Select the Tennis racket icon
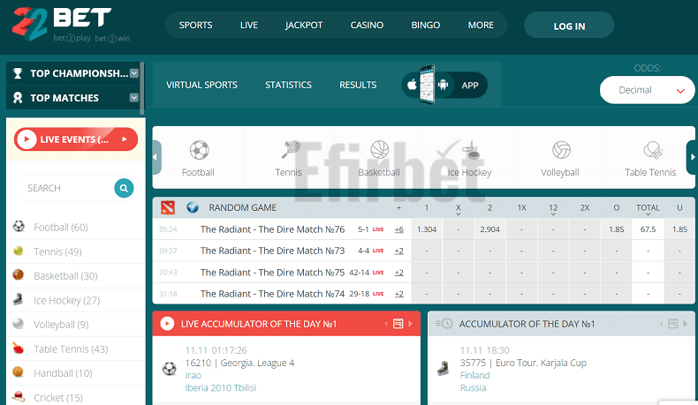The width and height of the screenshot is (698, 405). (x=289, y=151)
